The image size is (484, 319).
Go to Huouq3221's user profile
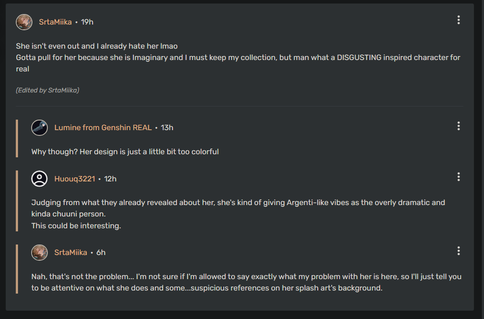click(75, 179)
